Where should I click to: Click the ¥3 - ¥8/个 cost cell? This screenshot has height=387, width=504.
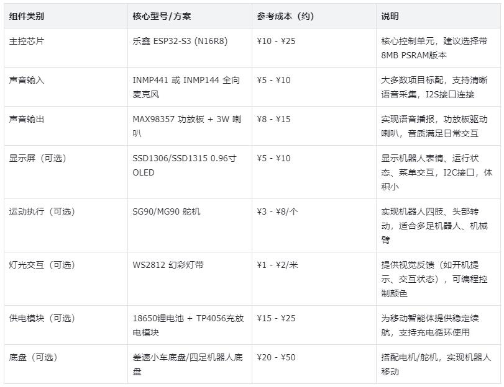314,226
